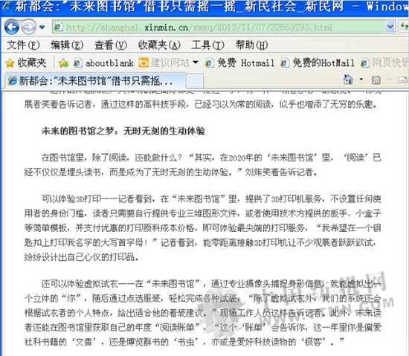
Task: Click the Home page icon
Action: pyautogui.click(x=348, y=80)
